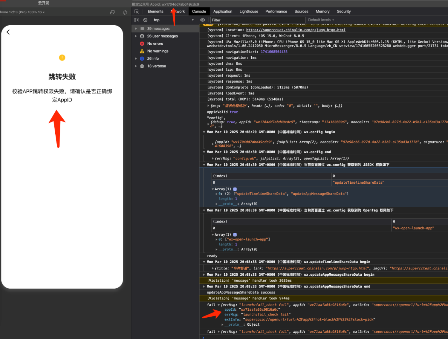Open the device model dropdown 12/13 (Pro)
Screen dimensions: 448x339
pyautogui.click(x=23, y=12)
